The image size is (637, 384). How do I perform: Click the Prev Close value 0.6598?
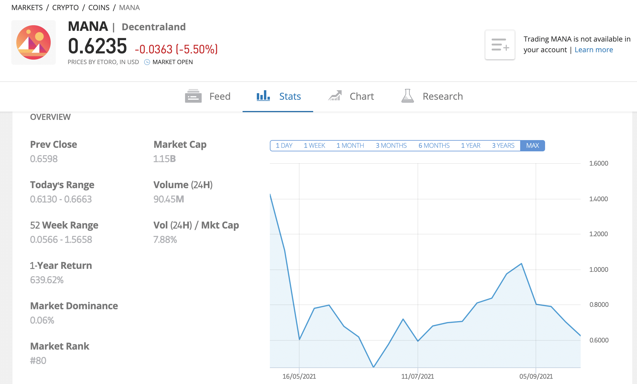44,159
